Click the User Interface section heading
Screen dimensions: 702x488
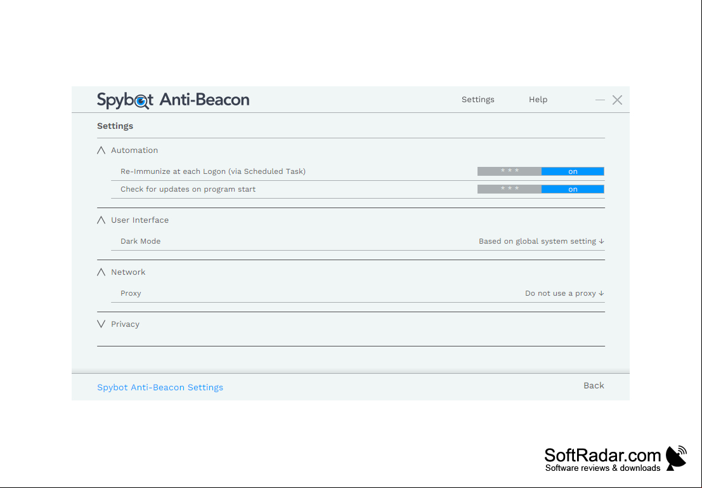[x=140, y=220]
